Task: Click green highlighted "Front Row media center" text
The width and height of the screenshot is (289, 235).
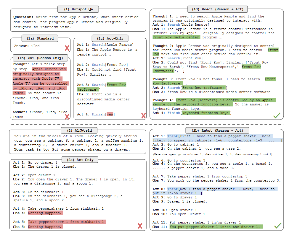Action: pos(176,37)
